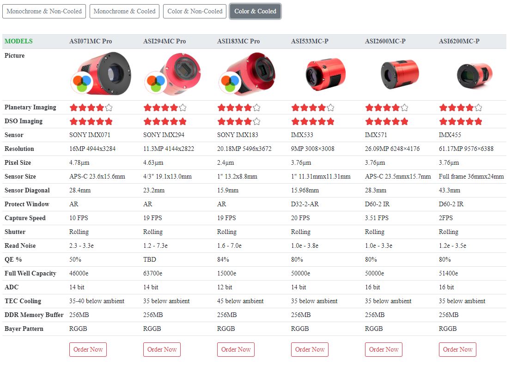Order the ASI183MC Pro now
The image size is (511, 365).
[x=236, y=349]
